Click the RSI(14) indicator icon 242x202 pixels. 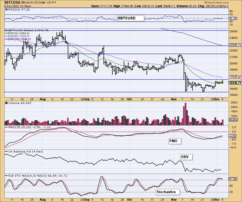pyautogui.click(x=6, y=9)
